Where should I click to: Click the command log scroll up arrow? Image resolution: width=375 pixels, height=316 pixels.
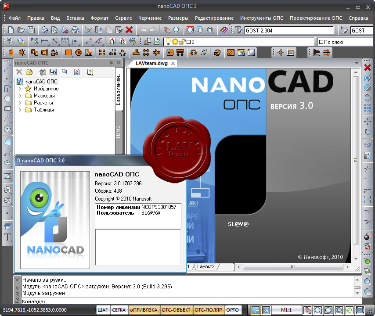click(357, 280)
